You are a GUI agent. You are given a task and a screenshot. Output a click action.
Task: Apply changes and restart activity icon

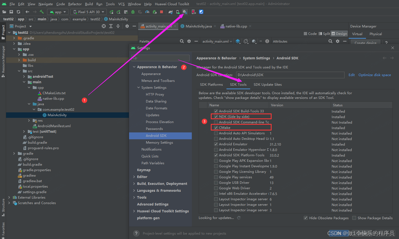click(x=119, y=12)
